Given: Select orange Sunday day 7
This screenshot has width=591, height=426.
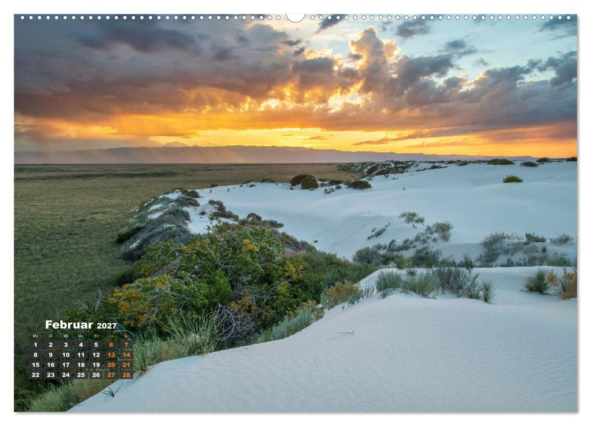Looking at the screenshot, I should tap(126, 344).
